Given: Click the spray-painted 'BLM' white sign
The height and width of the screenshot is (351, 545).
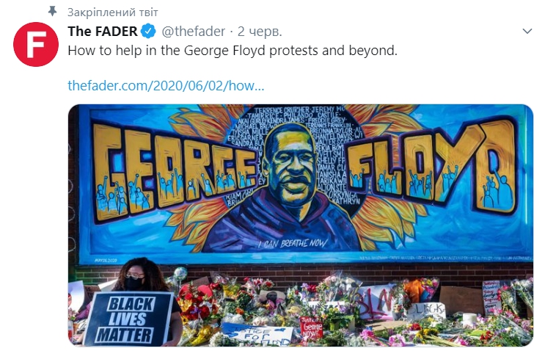Looking at the screenshot, I should 378,302.
